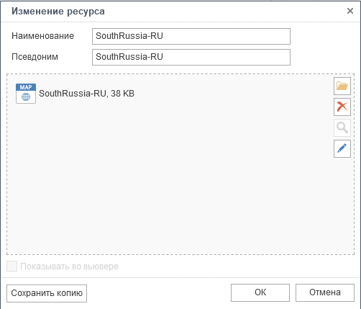
Task: Click the Изменение ресурса dialog title
Action: point(58,12)
